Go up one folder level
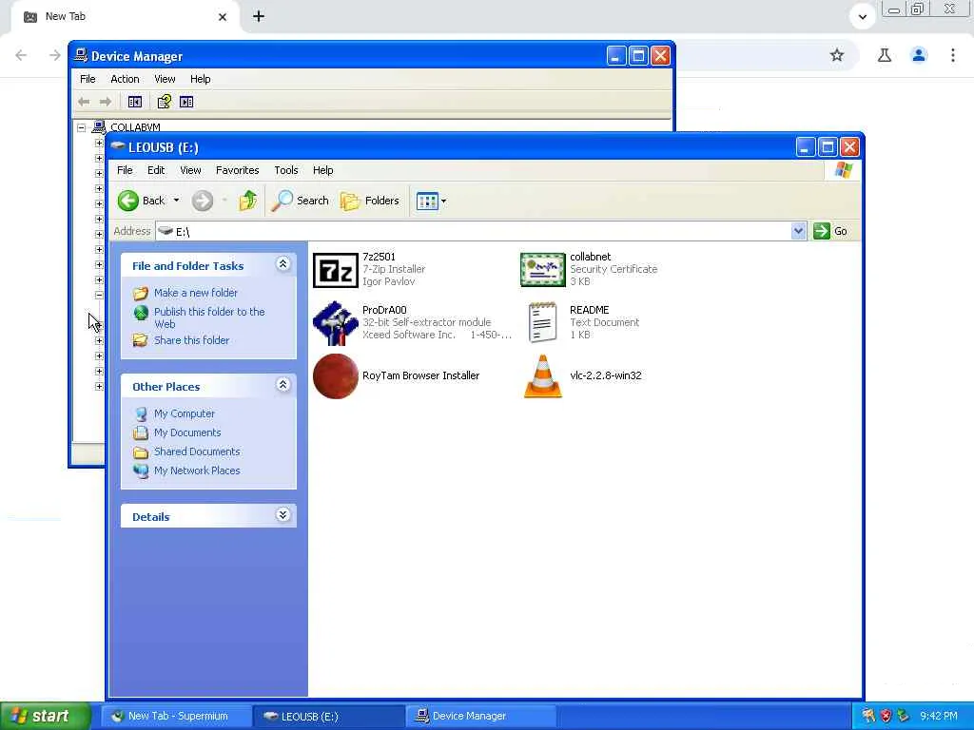 (x=248, y=201)
